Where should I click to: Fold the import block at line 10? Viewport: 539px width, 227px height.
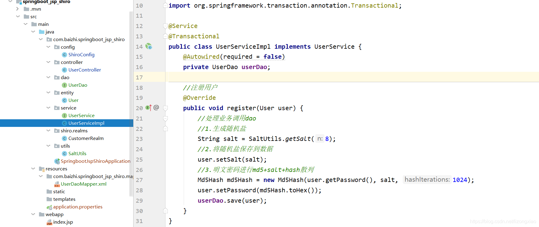coord(165,5)
